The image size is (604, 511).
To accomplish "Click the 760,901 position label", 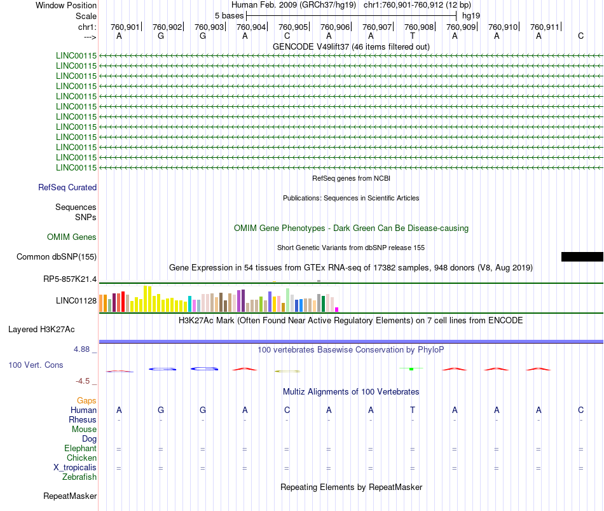I will point(125,27).
